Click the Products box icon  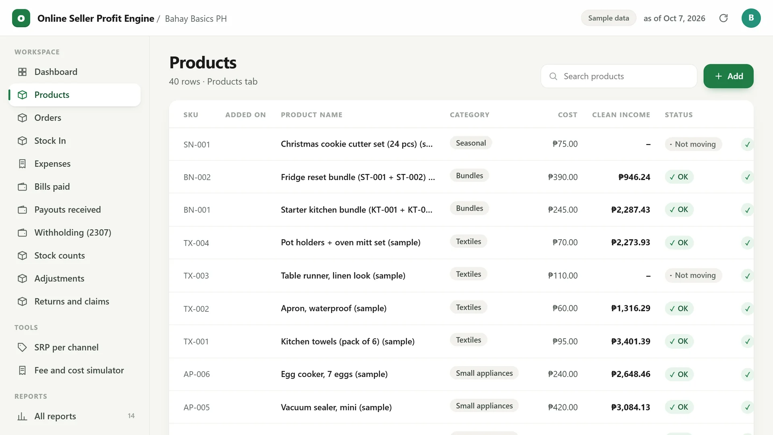[x=23, y=95]
